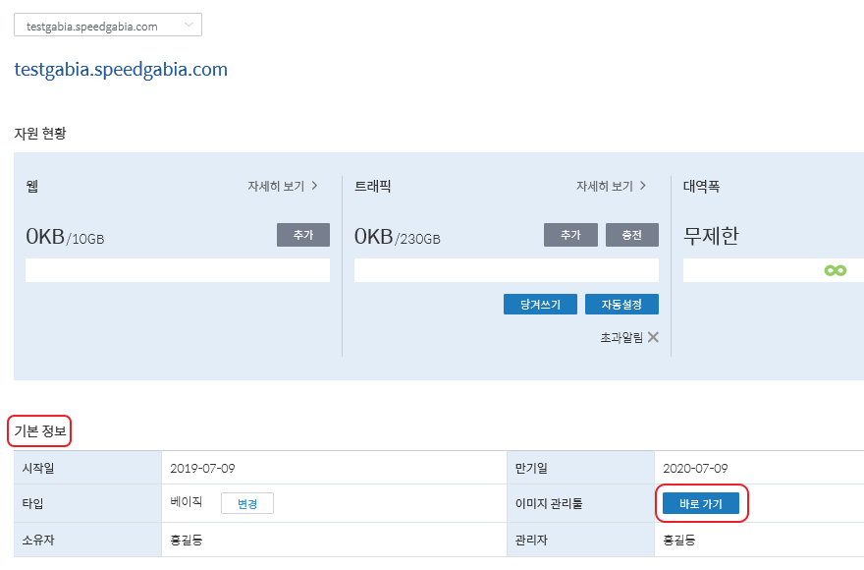
Task: Click the unlimited bandwidth progress bar
Action: point(773,270)
